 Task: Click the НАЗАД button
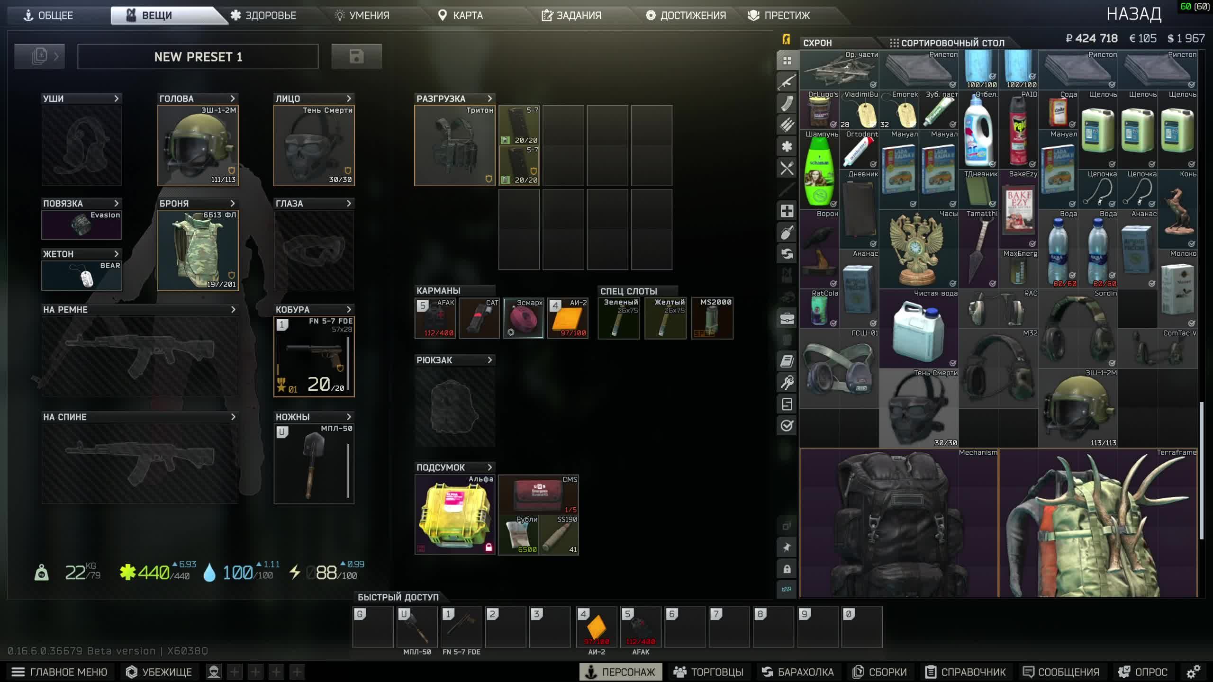[x=1133, y=14]
